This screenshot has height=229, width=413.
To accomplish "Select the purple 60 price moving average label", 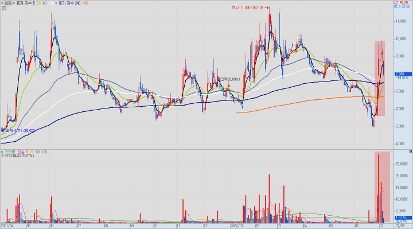I will click(45, 3).
